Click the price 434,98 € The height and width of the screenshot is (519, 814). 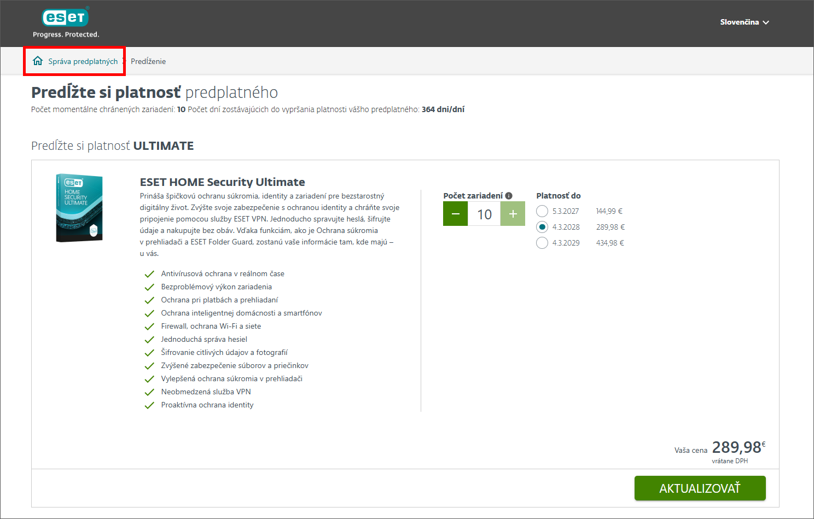tap(610, 243)
